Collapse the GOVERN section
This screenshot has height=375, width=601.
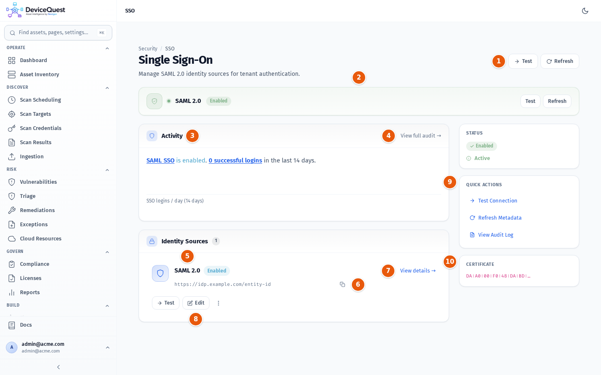(x=107, y=252)
